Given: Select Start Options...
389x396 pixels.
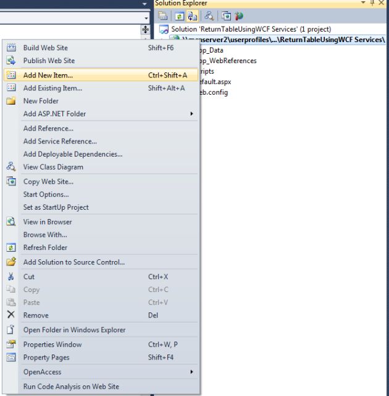Looking at the screenshot, I should tap(101, 195).
